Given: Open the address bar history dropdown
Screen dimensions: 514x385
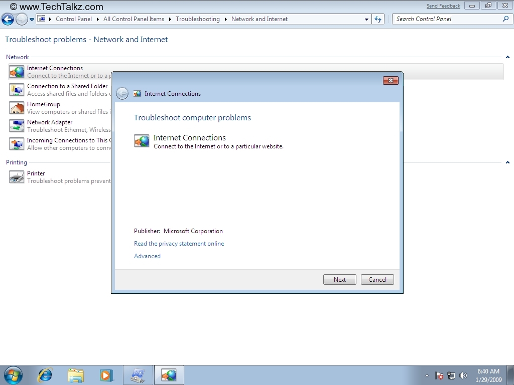Looking at the screenshot, I should (366, 20).
